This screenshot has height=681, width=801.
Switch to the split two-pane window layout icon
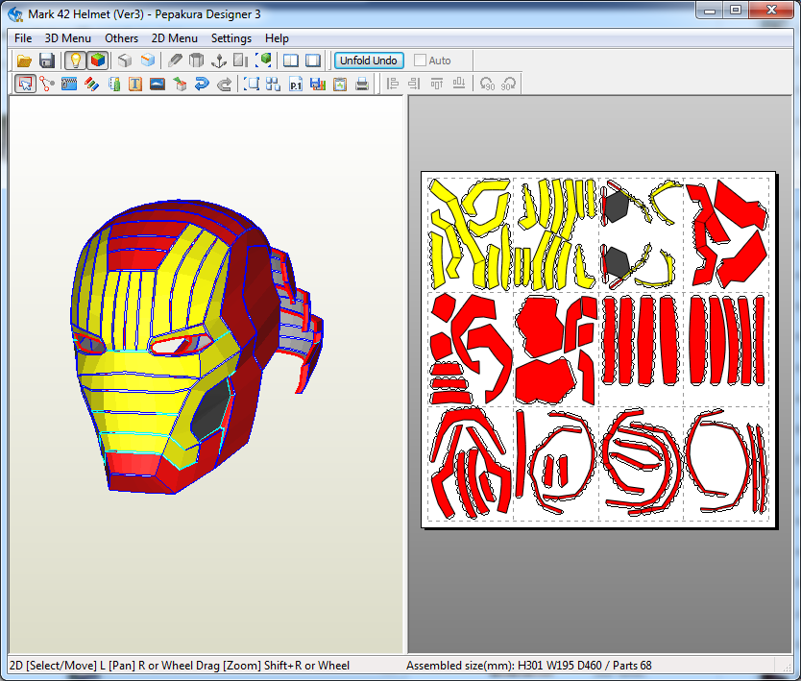[291, 61]
